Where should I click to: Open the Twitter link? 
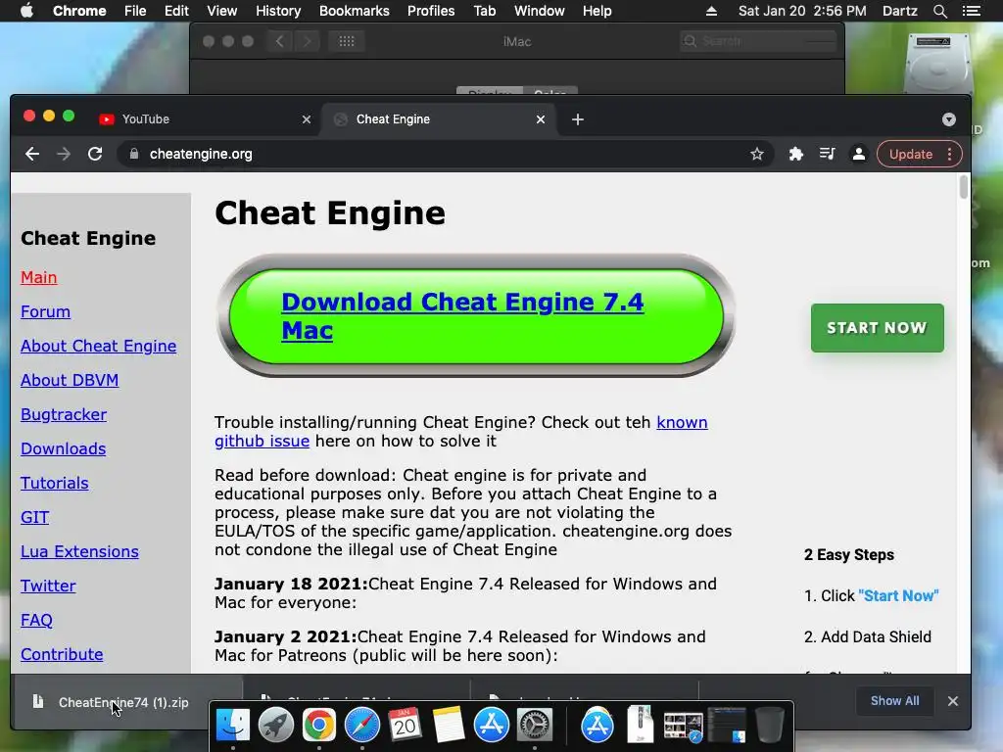tap(48, 586)
